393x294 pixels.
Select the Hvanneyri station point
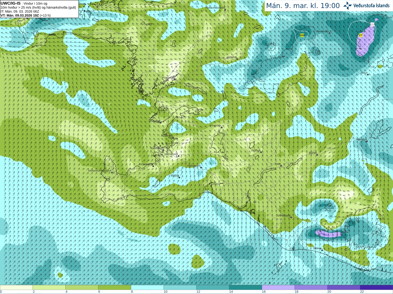(175, 79)
